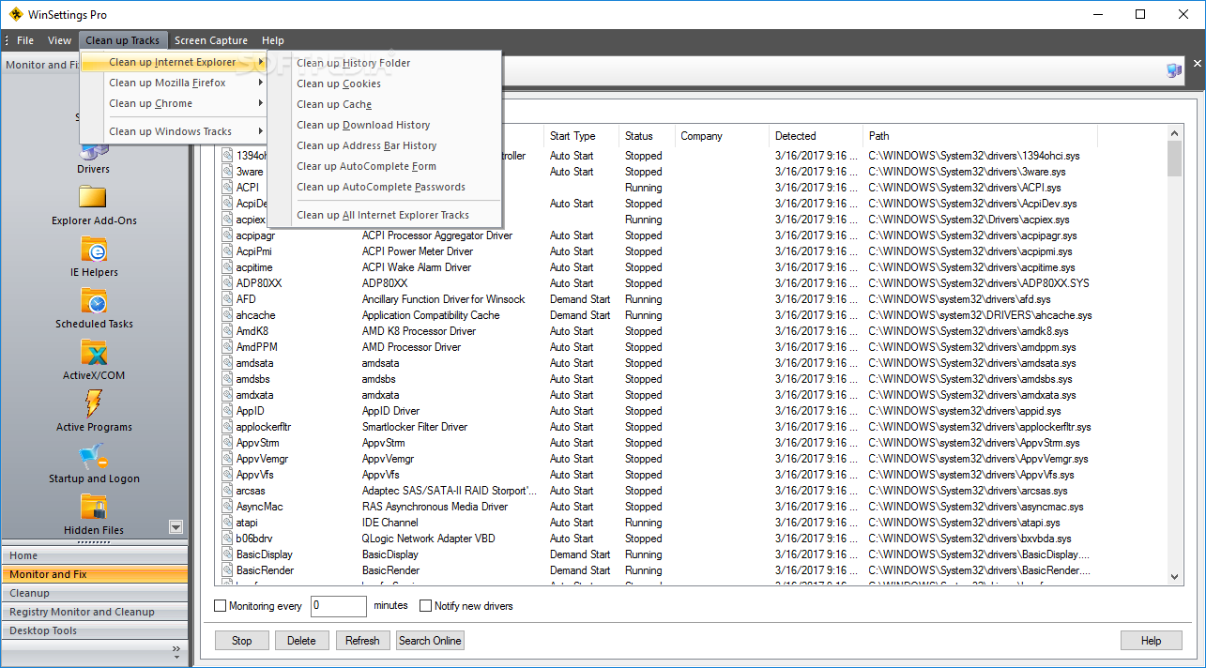
Task: Open the File menu
Action: (x=25, y=40)
